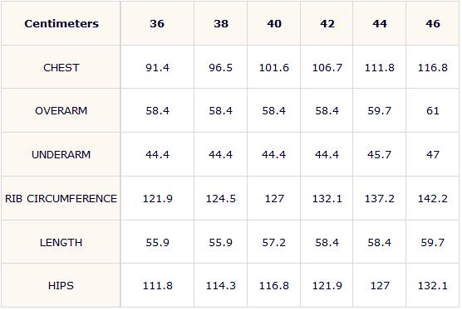This screenshot has height=310, width=462.
Task: Select size 38 column header
Action: click(x=221, y=23)
